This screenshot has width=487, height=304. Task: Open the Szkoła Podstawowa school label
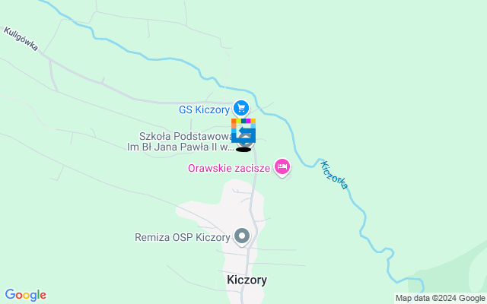(x=186, y=136)
